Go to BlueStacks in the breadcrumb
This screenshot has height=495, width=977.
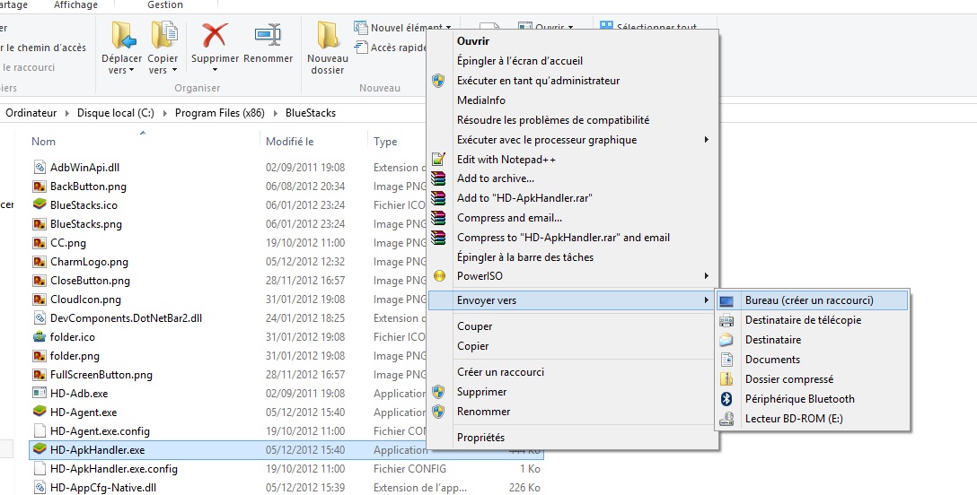311,113
